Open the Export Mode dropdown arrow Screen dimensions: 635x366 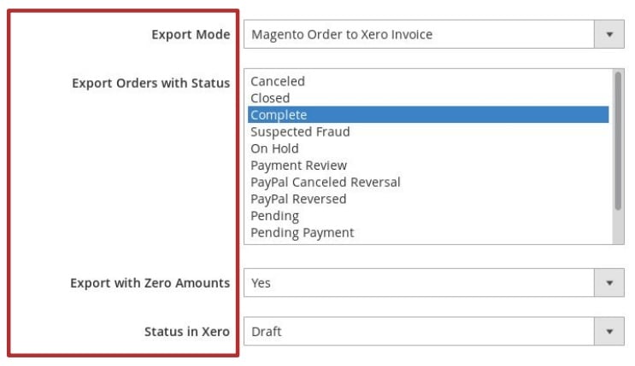pos(609,34)
